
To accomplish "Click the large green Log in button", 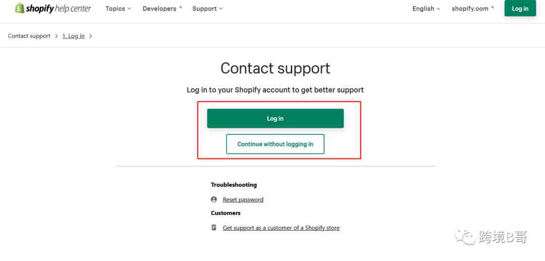I will 276,119.
